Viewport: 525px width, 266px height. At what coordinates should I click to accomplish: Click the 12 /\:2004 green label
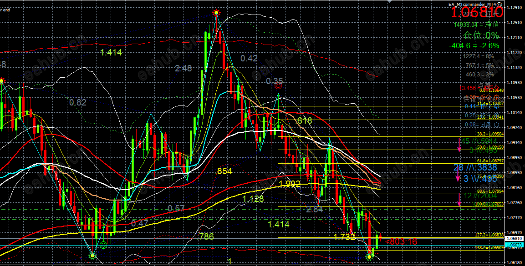480,196
